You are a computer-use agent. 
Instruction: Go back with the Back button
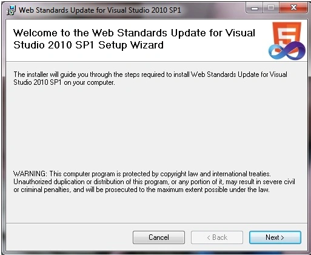[217, 237]
